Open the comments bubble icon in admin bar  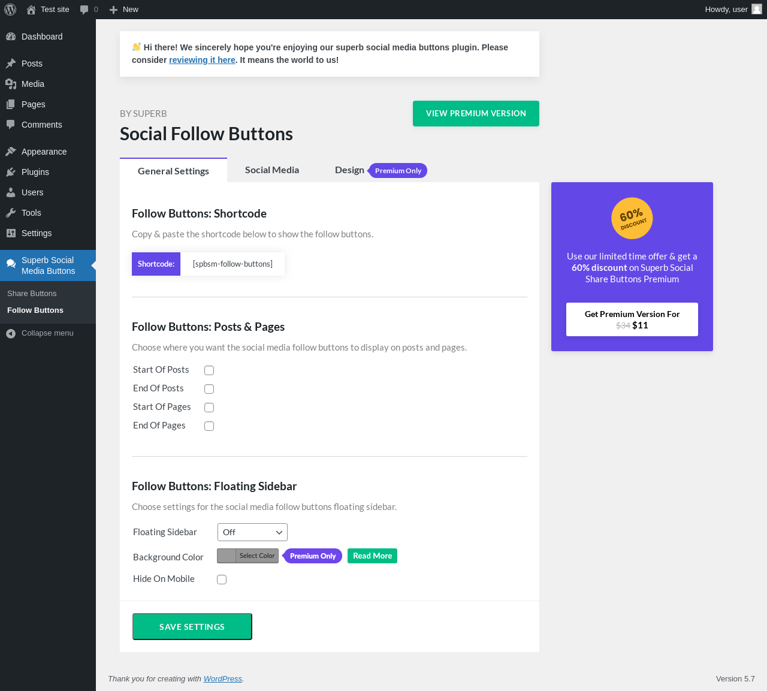click(x=84, y=10)
